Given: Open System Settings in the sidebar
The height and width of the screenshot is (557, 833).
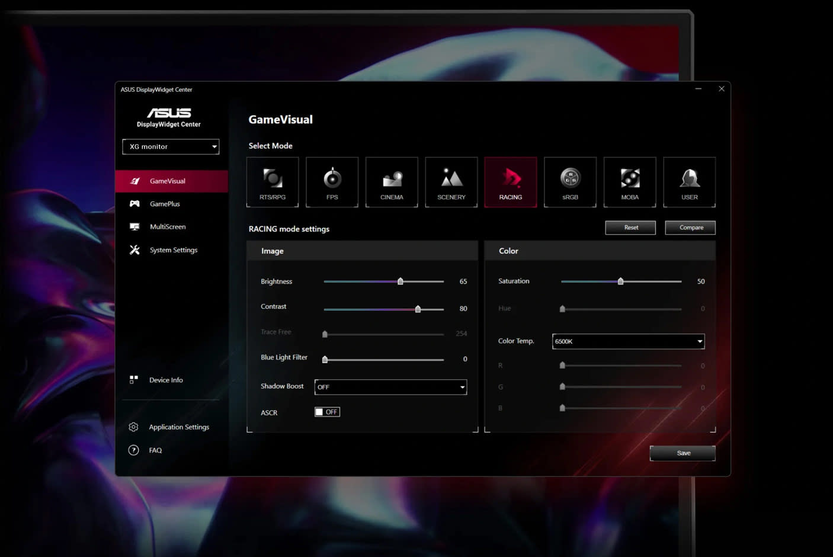Looking at the screenshot, I should 174,249.
